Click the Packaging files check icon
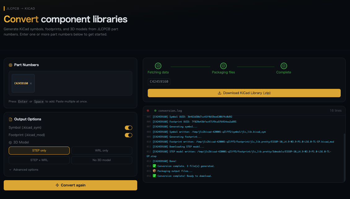 click(x=223, y=66)
